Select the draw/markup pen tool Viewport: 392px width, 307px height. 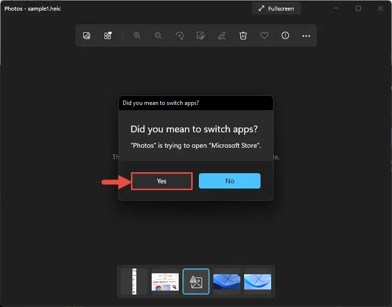222,36
